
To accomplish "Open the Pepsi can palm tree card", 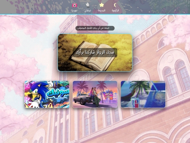I will 143,94.
